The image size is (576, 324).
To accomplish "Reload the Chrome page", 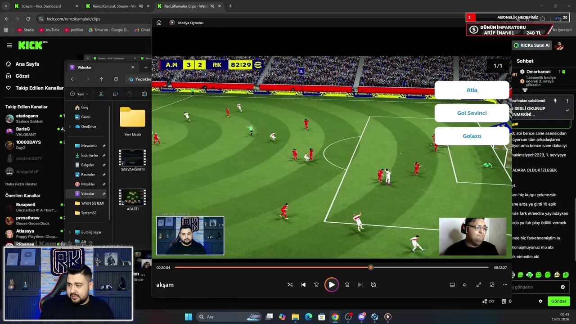I will pos(28,19).
